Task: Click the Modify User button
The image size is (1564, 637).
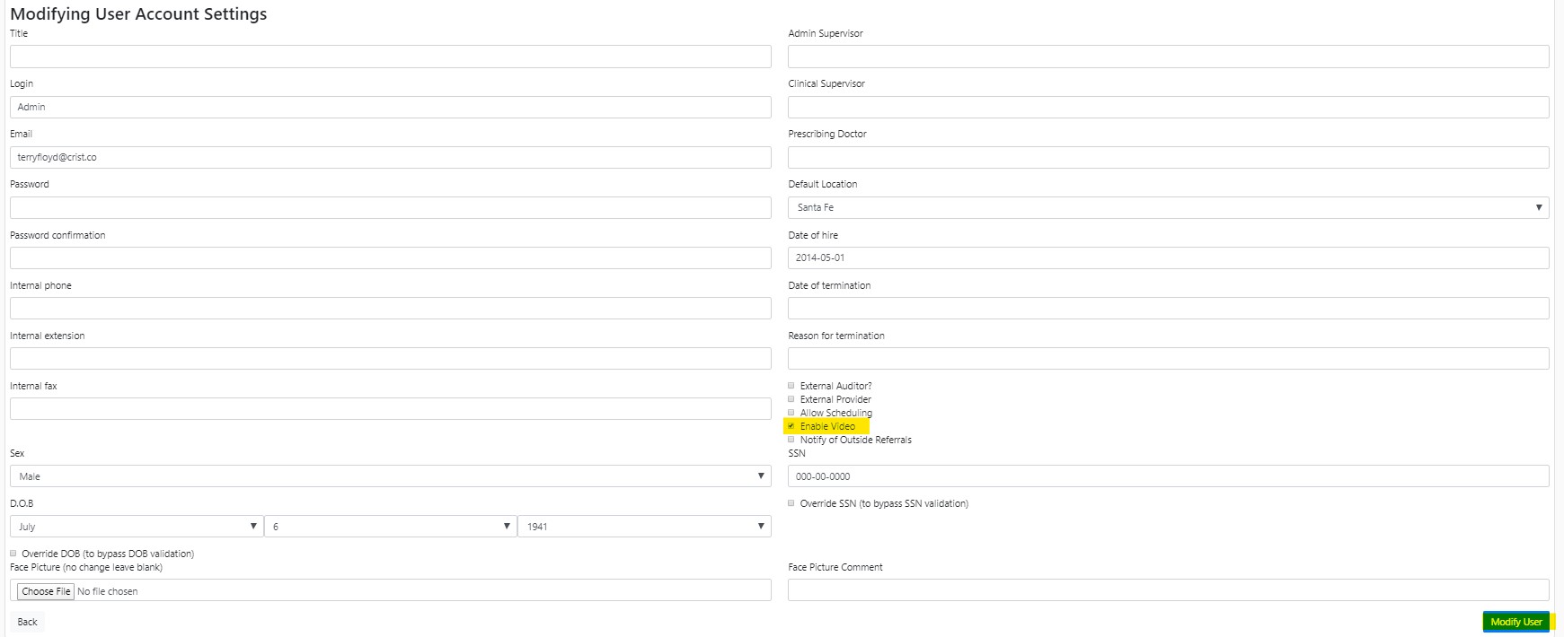Action: pyautogui.click(x=1515, y=622)
